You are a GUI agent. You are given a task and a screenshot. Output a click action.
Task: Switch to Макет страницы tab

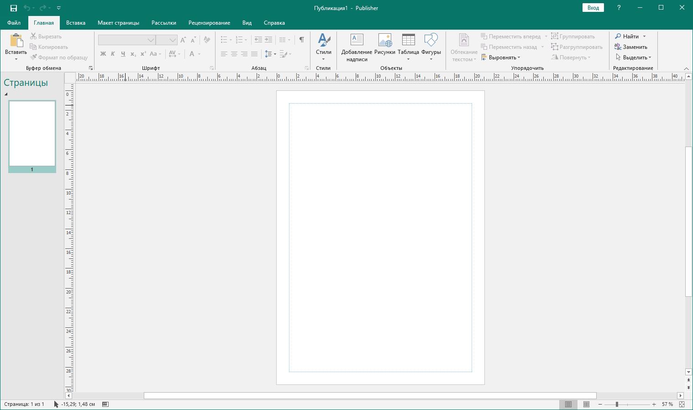(x=118, y=23)
